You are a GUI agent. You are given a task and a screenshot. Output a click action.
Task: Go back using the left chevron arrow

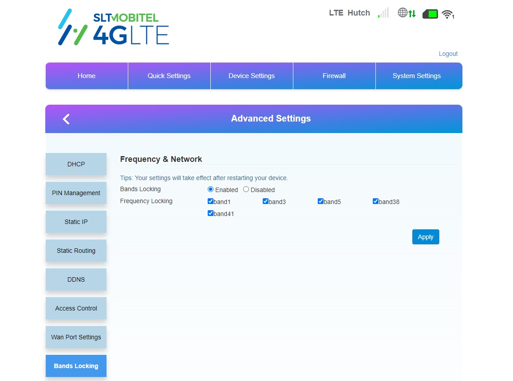67,119
